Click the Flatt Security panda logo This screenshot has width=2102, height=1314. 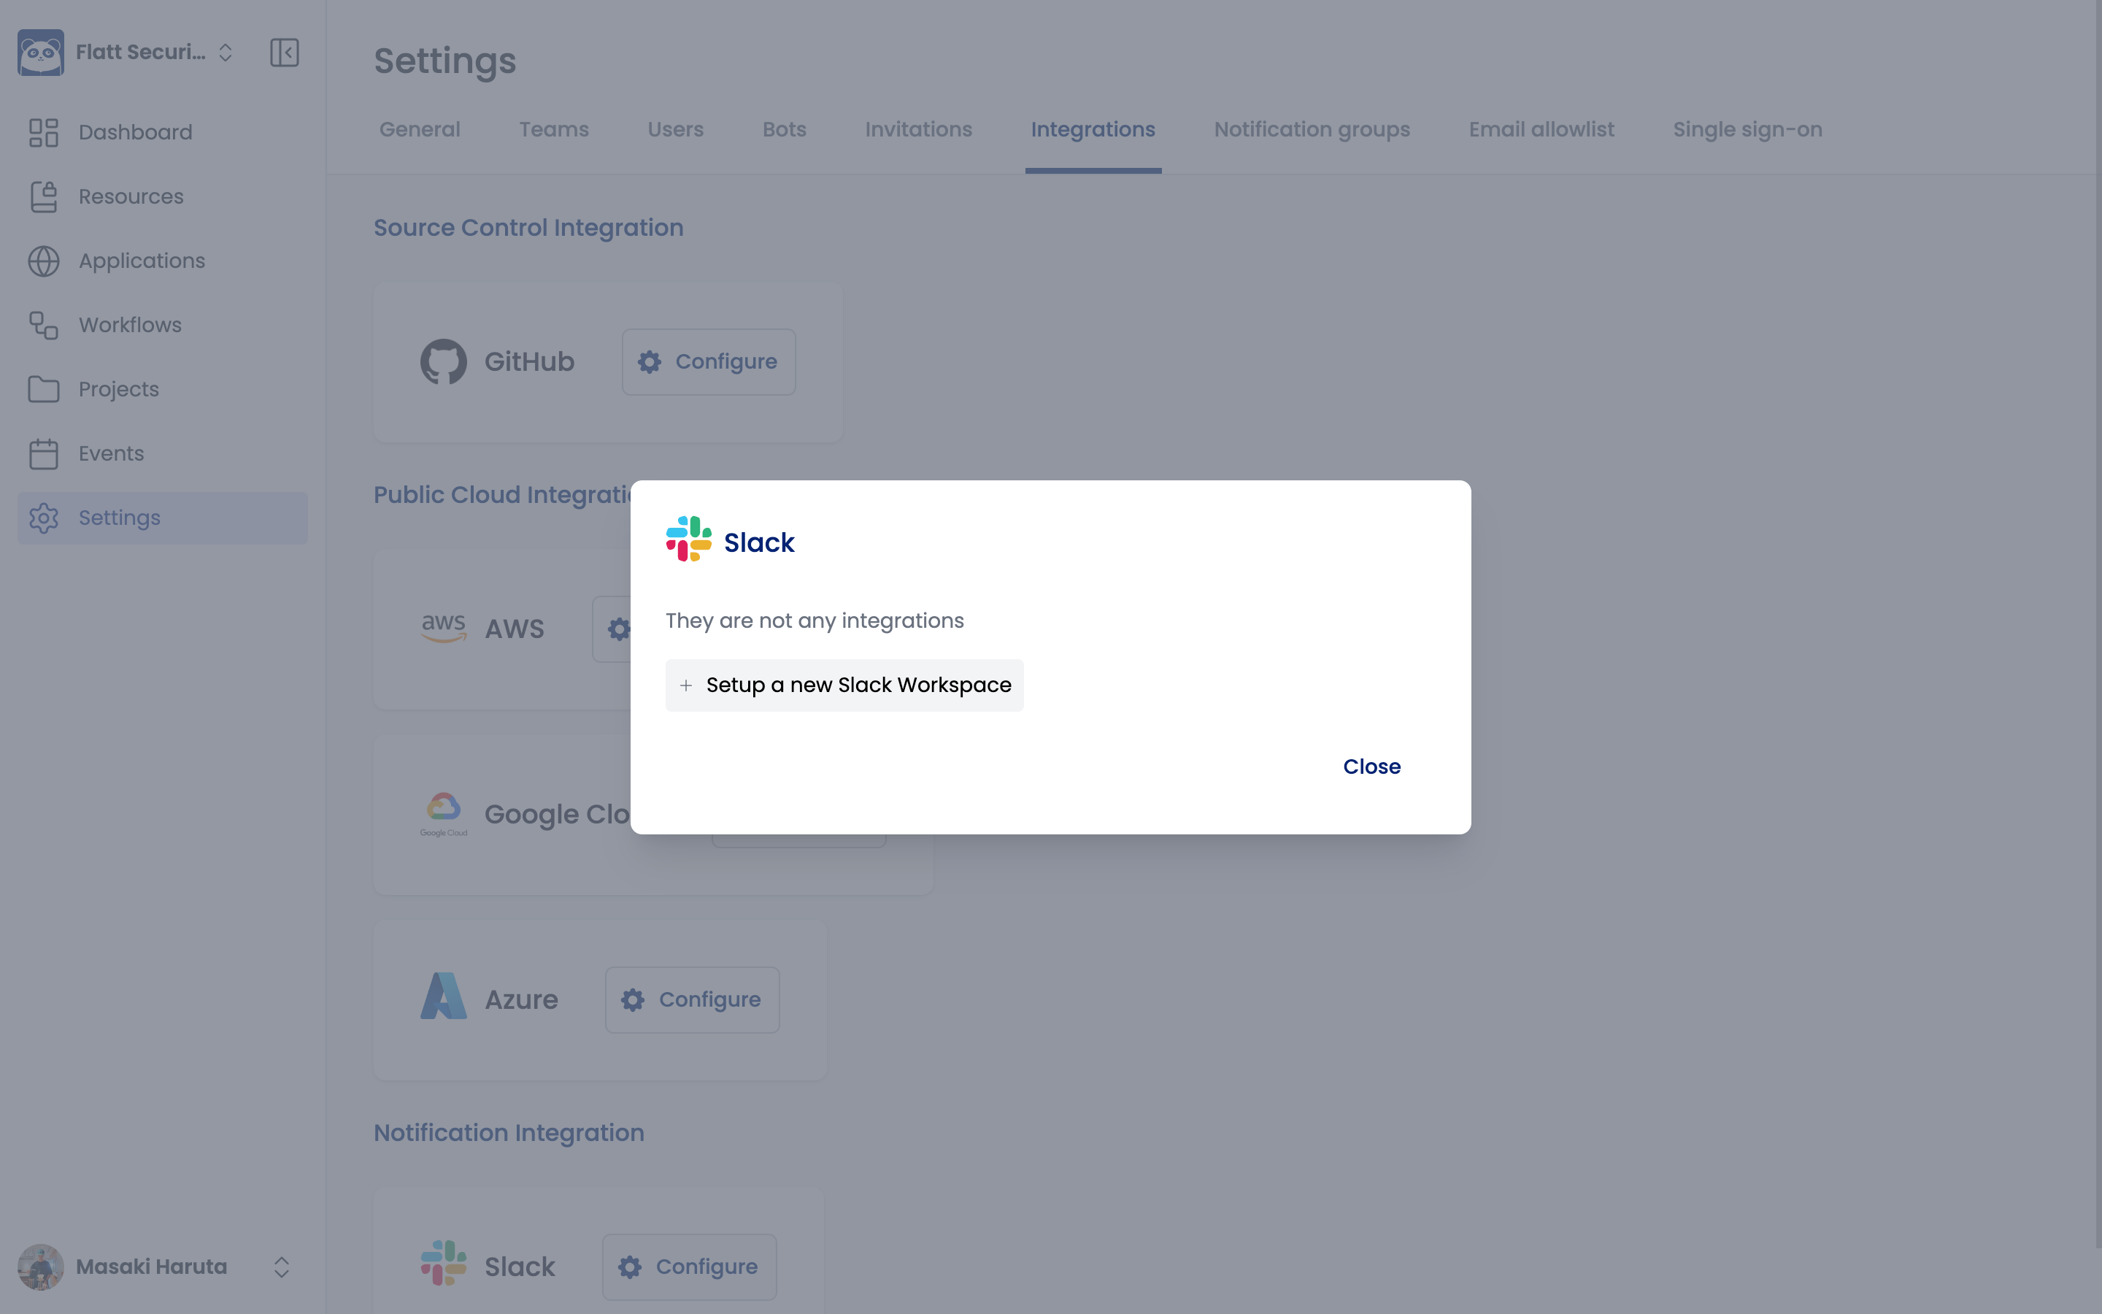pos(41,52)
